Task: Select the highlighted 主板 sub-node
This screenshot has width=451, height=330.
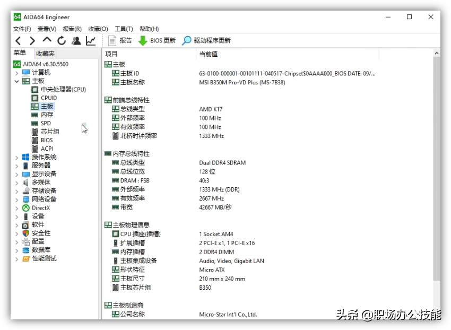Action: pos(42,107)
